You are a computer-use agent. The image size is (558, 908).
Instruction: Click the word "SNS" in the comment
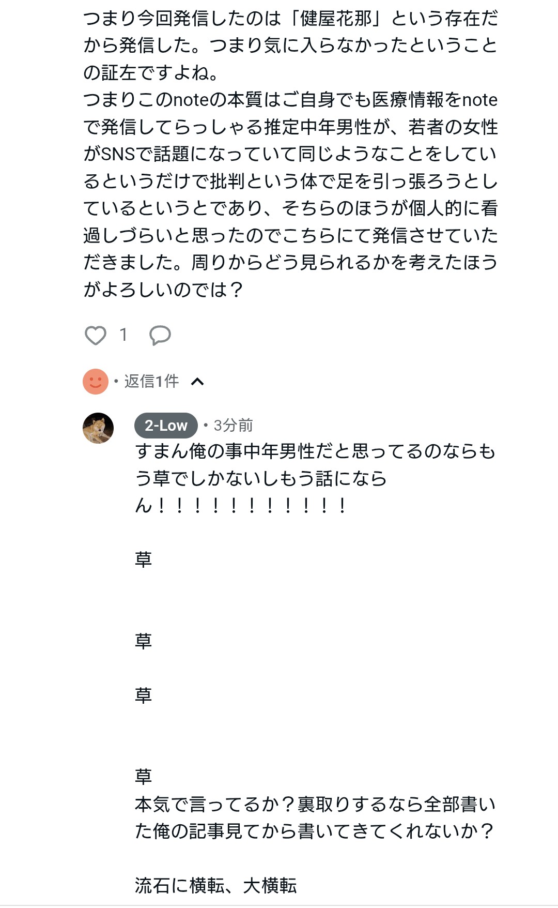click(x=118, y=154)
